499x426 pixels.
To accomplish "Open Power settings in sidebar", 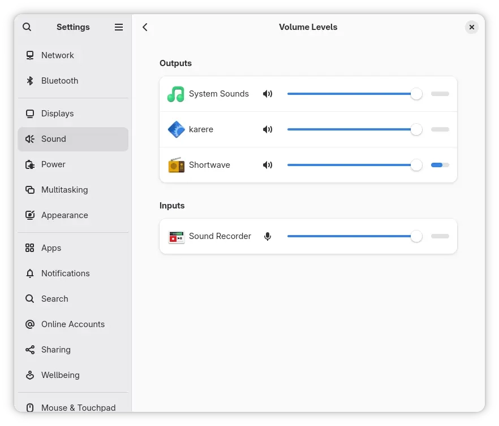I will 53,164.
